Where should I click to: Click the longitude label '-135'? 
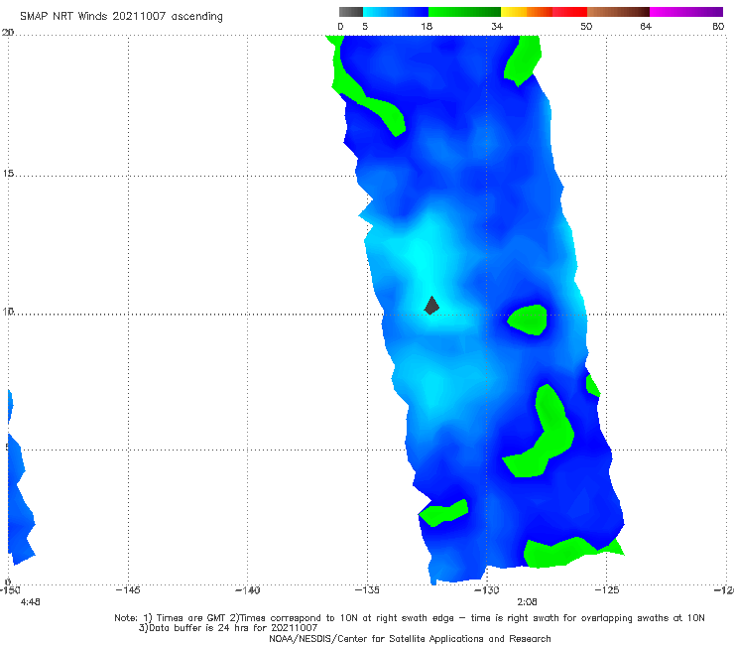367,590
